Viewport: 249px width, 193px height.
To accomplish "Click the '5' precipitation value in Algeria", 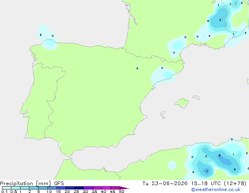I will [235, 169].
